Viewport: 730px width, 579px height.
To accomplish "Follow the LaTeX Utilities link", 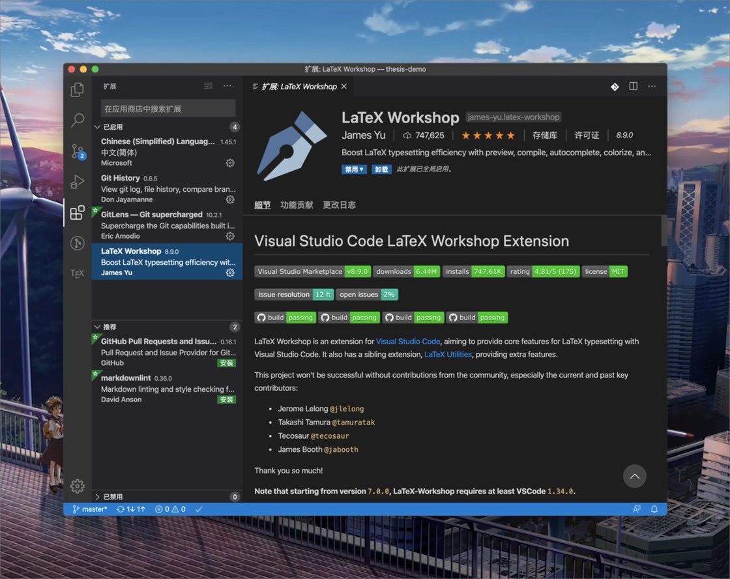I will point(448,355).
